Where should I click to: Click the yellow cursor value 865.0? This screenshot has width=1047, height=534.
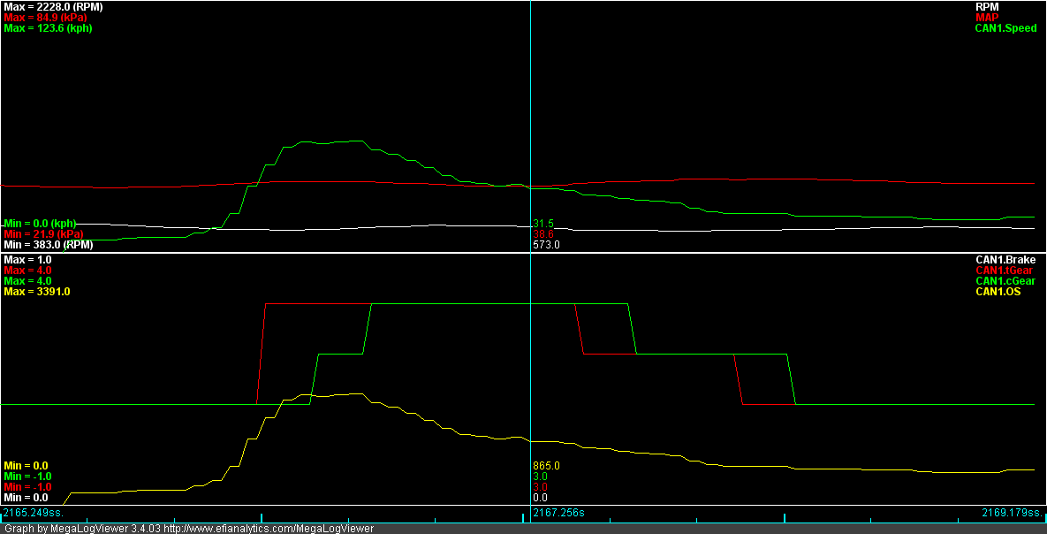(546, 465)
